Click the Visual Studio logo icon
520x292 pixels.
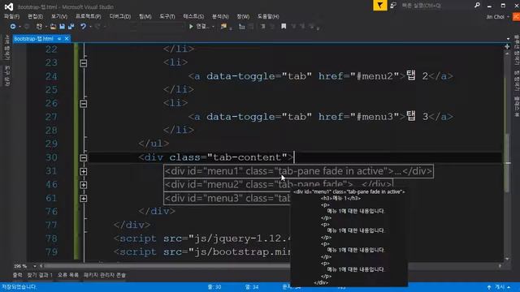pyautogui.click(x=9, y=6)
